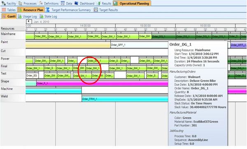This screenshot has height=149, width=247.
Task: Open the Usage Log icon
Action: (20, 16)
